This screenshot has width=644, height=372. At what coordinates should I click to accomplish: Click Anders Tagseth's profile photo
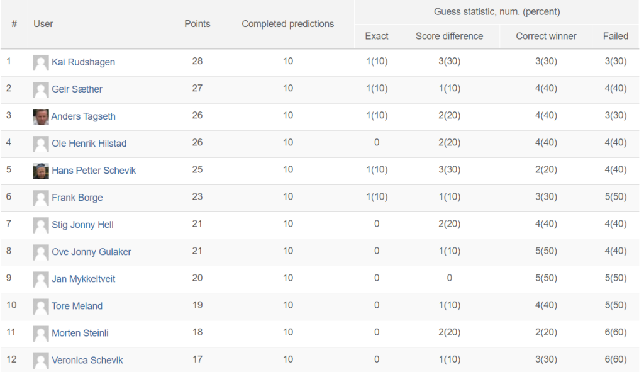(41, 116)
